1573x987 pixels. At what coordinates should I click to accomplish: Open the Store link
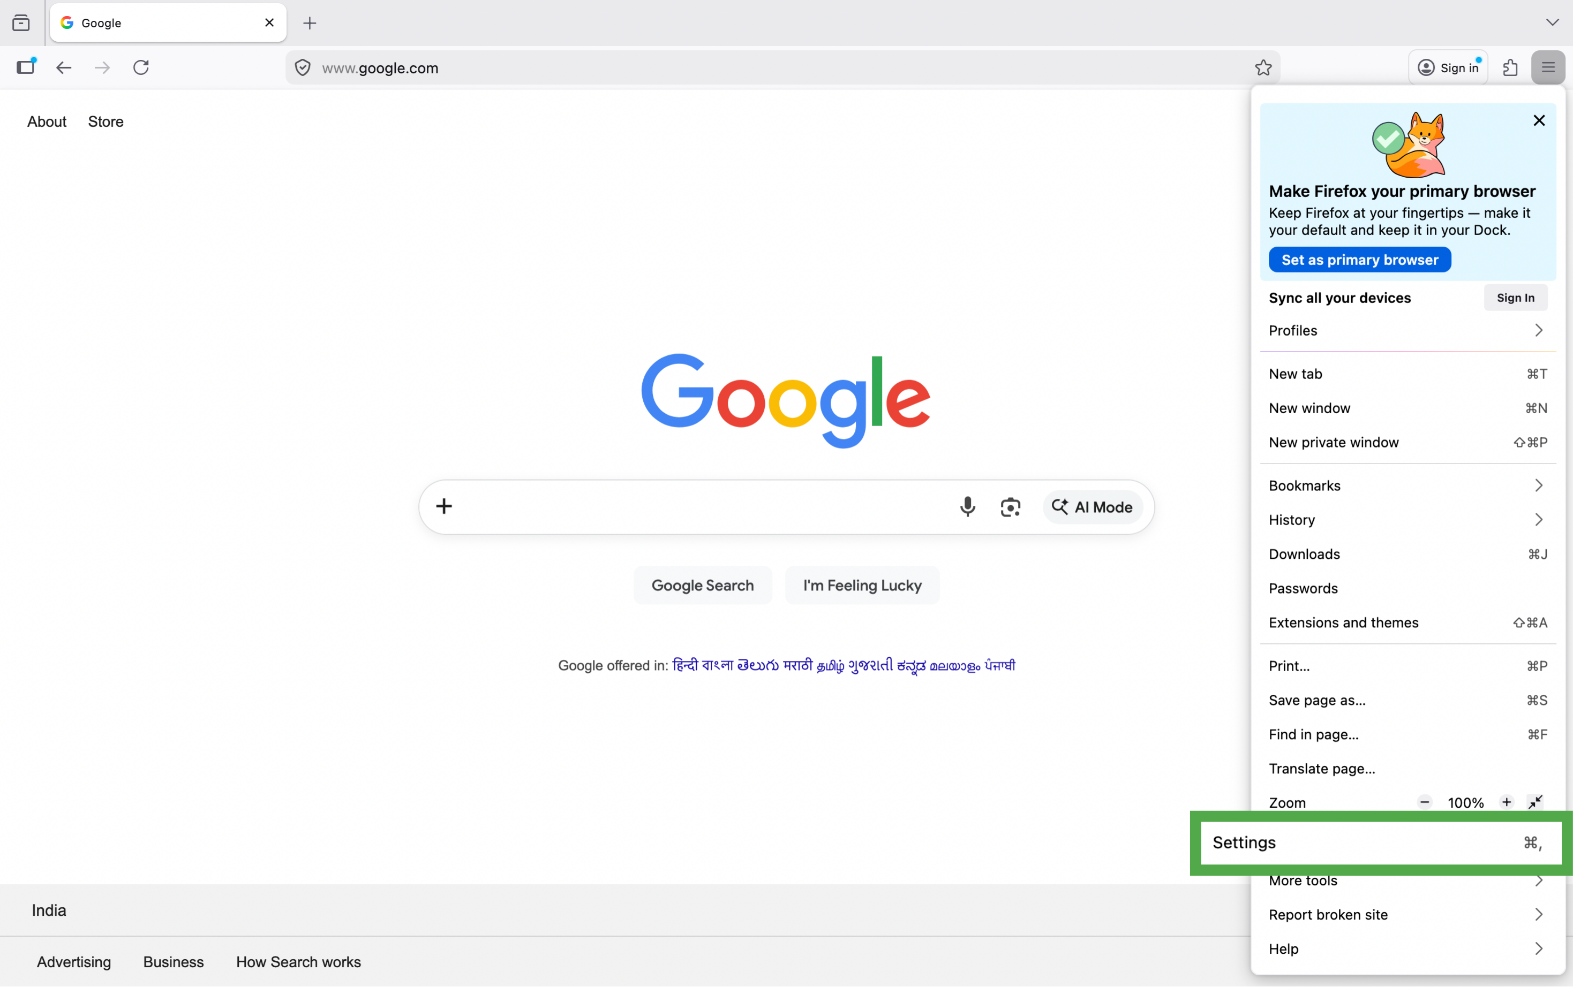[x=106, y=122]
